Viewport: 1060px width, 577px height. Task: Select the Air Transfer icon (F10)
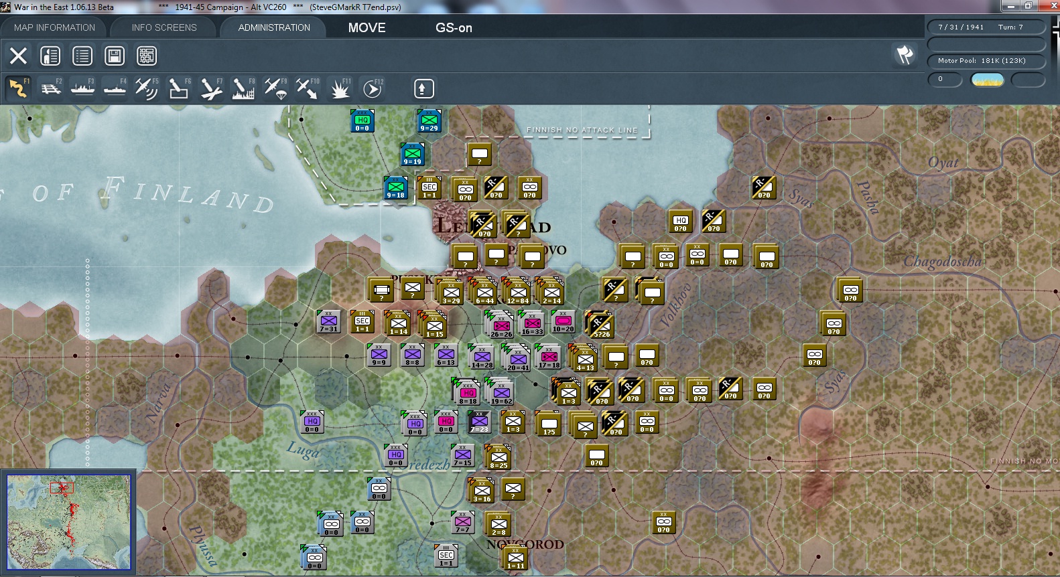click(x=308, y=88)
